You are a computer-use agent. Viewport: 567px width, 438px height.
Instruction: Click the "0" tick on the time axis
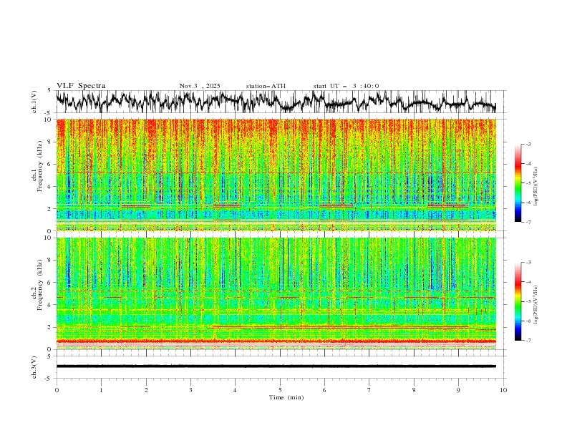tap(57, 390)
